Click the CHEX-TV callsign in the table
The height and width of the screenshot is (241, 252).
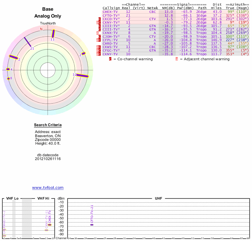110,12
